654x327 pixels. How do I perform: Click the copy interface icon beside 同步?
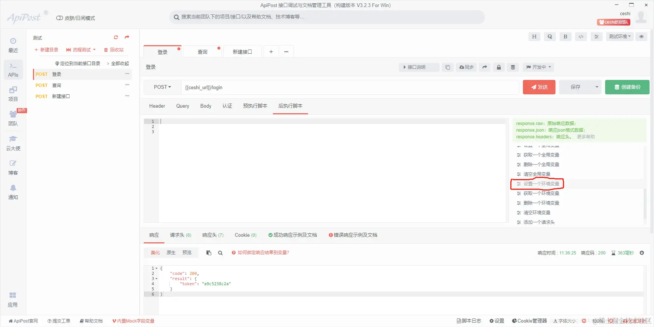[x=448, y=67]
